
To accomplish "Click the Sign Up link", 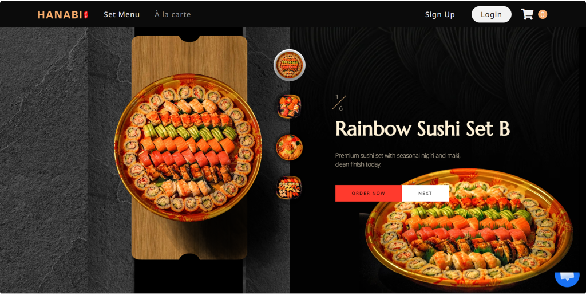I will [439, 14].
